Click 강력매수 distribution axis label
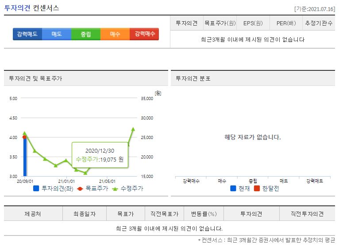 click(191, 181)
